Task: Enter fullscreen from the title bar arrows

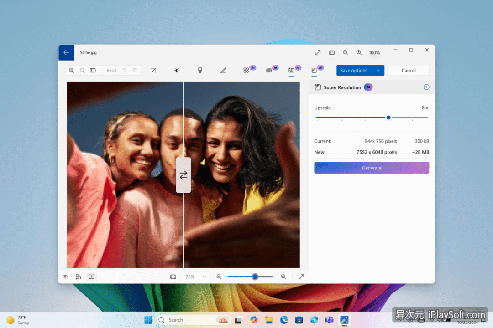Action: point(318,52)
